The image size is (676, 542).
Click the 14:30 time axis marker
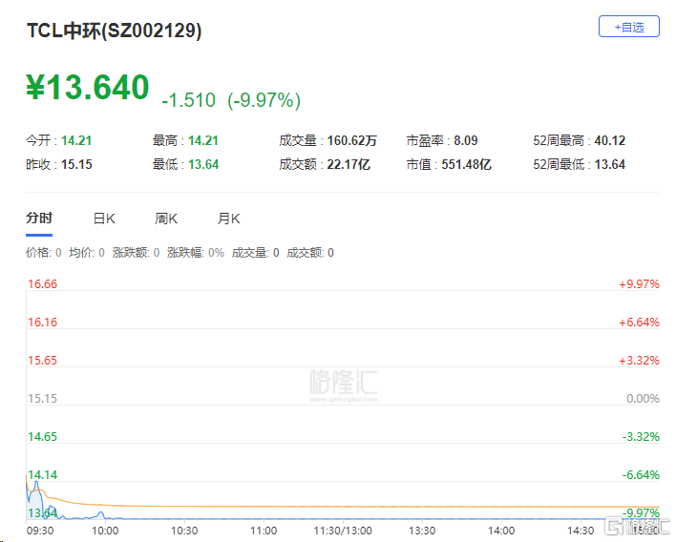pos(581,531)
